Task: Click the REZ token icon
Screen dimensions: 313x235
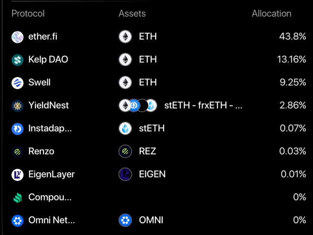Action: (x=125, y=151)
